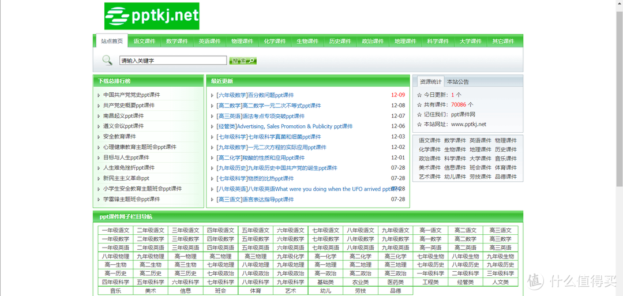Select 高二政治 in the column navigation grid
623x296 pixels.
pos(361,273)
